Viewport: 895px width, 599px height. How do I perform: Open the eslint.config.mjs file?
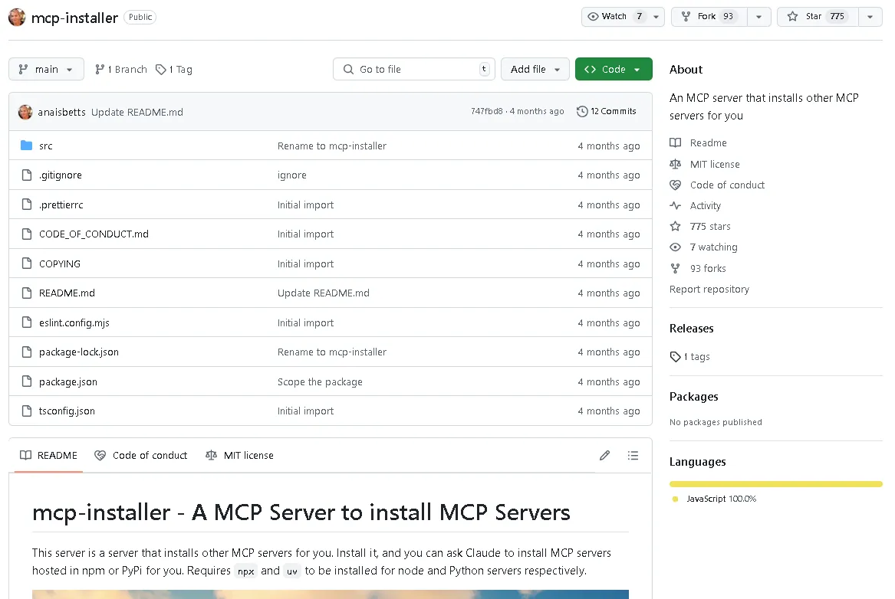click(x=74, y=322)
